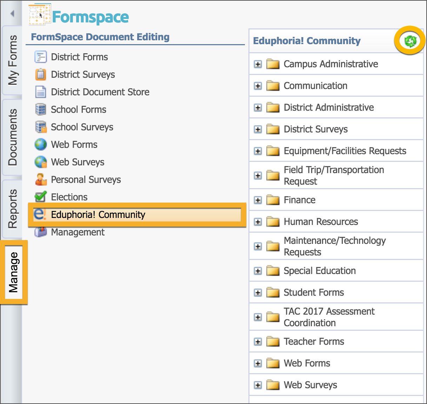Click the District Forms icon
The height and width of the screenshot is (404, 427).
41,57
